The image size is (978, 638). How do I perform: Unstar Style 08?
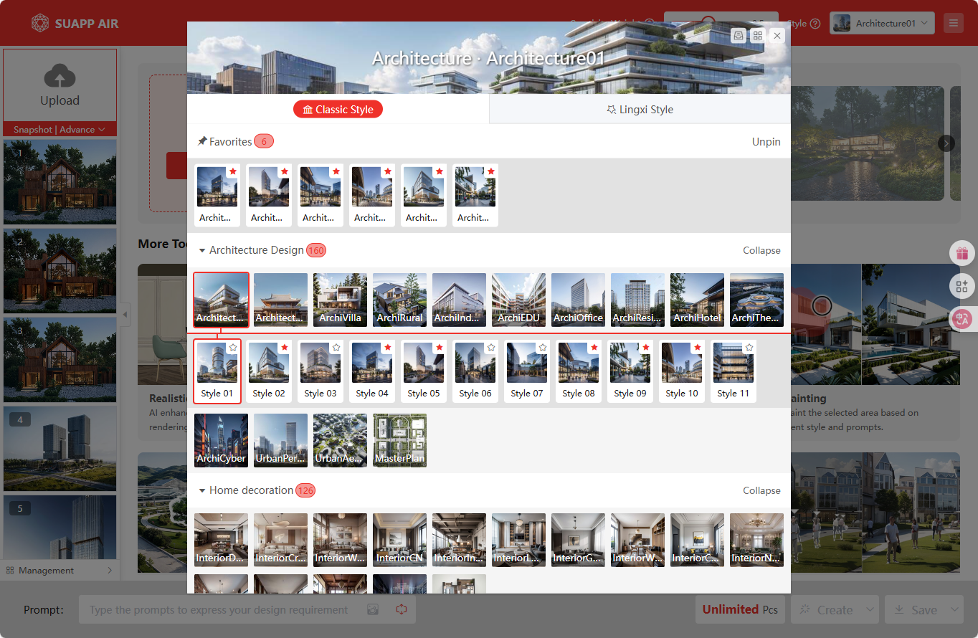tap(594, 348)
